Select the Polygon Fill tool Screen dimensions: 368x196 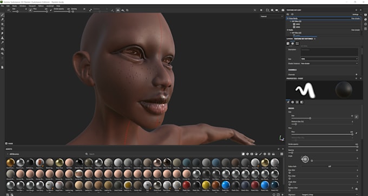[x=3, y=29]
